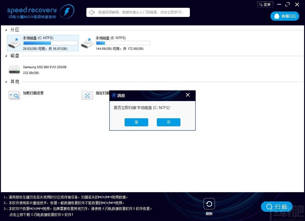Select the E: NTFS drive icon
Image resolution: width=305 pixels, height=221 pixels.
tap(87, 43)
